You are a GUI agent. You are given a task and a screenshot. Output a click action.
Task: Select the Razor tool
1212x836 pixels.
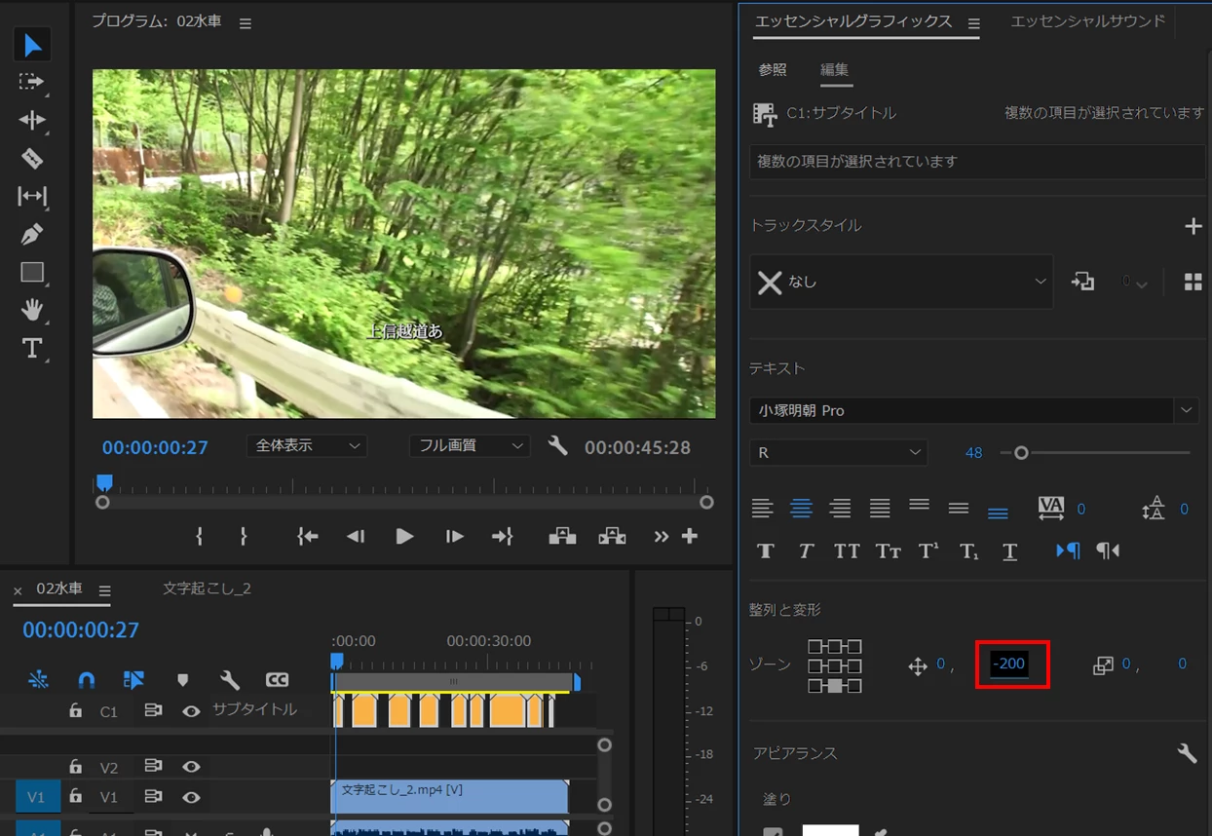(x=32, y=158)
